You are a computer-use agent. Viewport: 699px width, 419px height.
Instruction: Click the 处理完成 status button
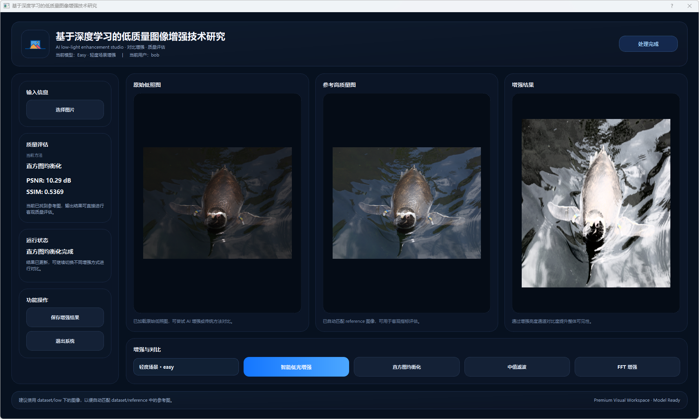[x=648, y=44]
